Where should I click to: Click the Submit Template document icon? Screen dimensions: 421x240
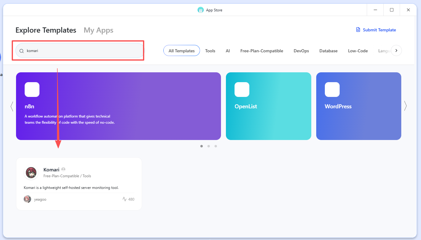(358, 30)
